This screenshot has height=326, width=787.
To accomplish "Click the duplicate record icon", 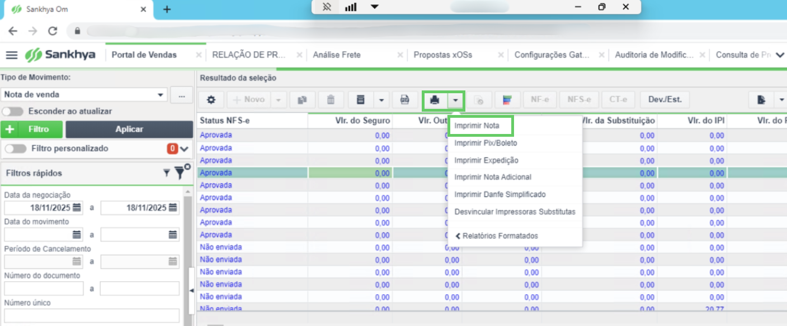I will coord(302,100).
